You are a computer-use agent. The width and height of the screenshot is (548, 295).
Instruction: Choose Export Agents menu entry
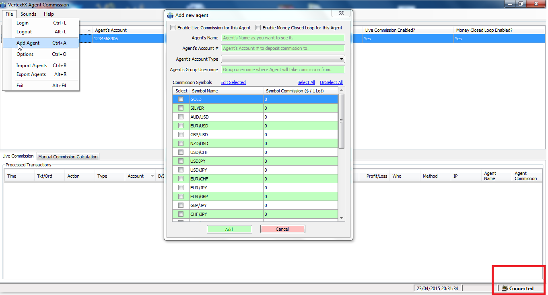click(41, 74)
